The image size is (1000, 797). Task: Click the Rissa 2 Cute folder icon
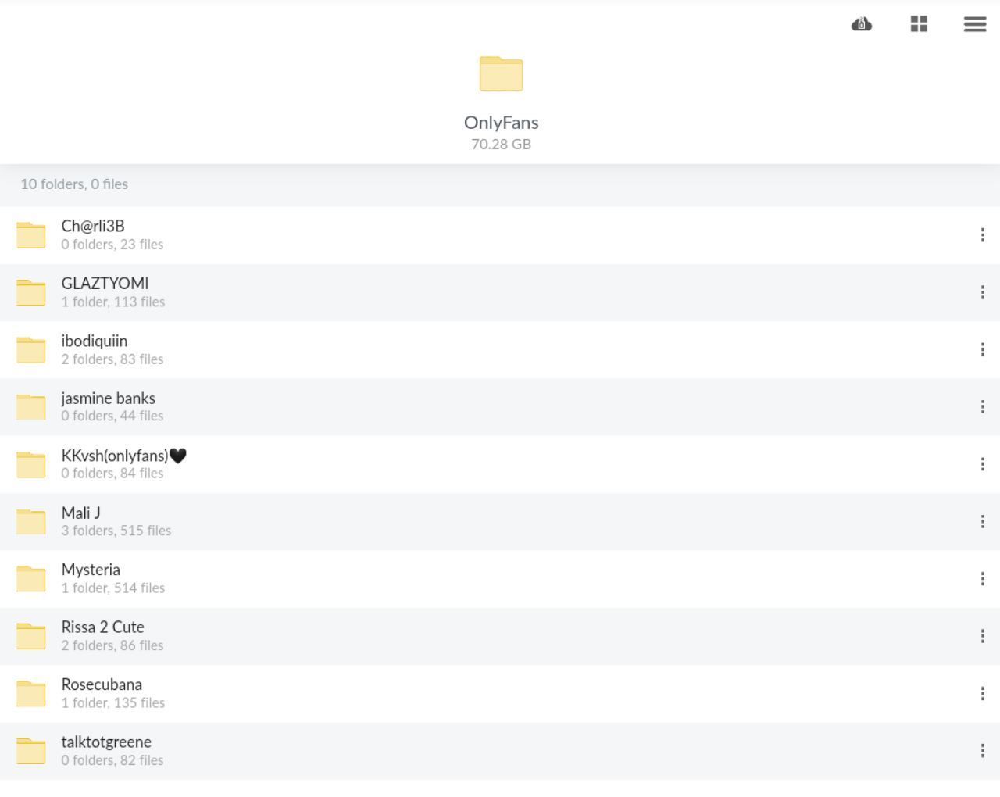(x=31, y=636)
